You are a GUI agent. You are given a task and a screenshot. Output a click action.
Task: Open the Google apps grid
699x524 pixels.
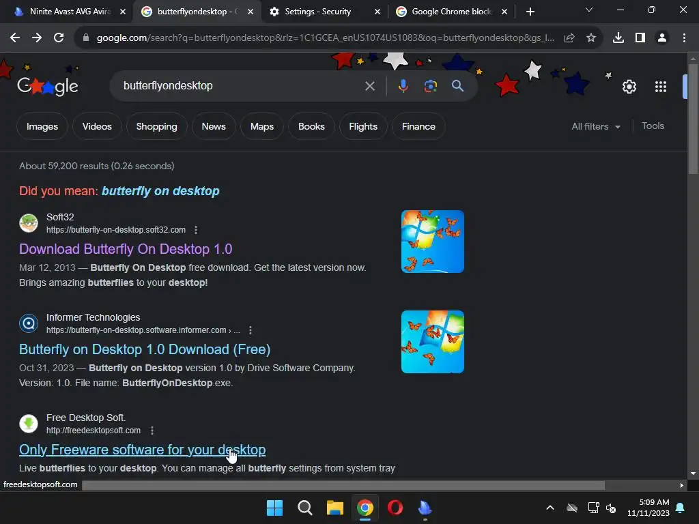click(x=661, y=87)
